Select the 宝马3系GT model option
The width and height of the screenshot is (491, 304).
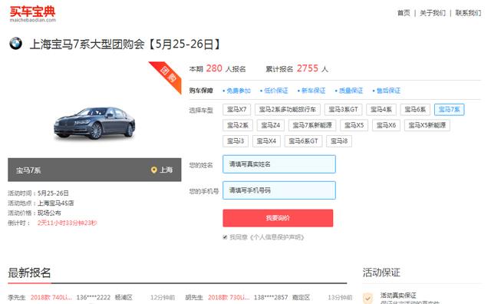point(343,109)
